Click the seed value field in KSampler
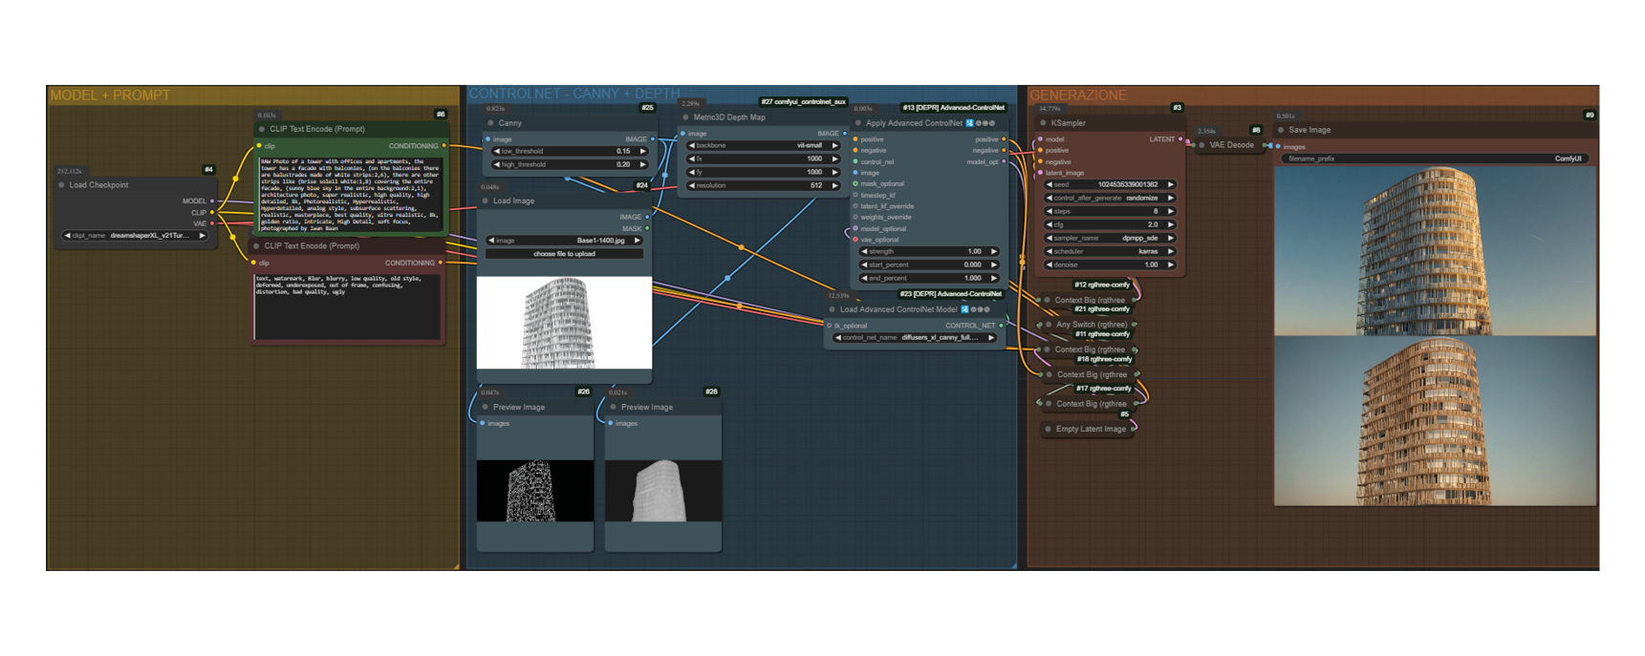 coord(1109,184)
